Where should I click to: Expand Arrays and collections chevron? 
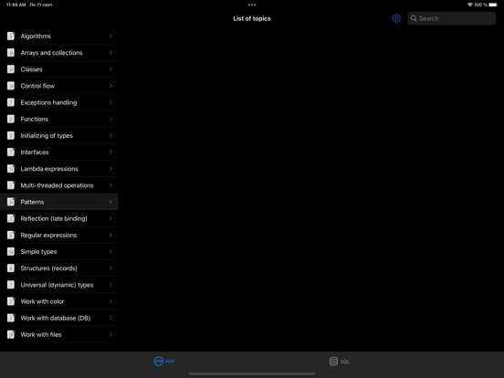tap(110, 52)
